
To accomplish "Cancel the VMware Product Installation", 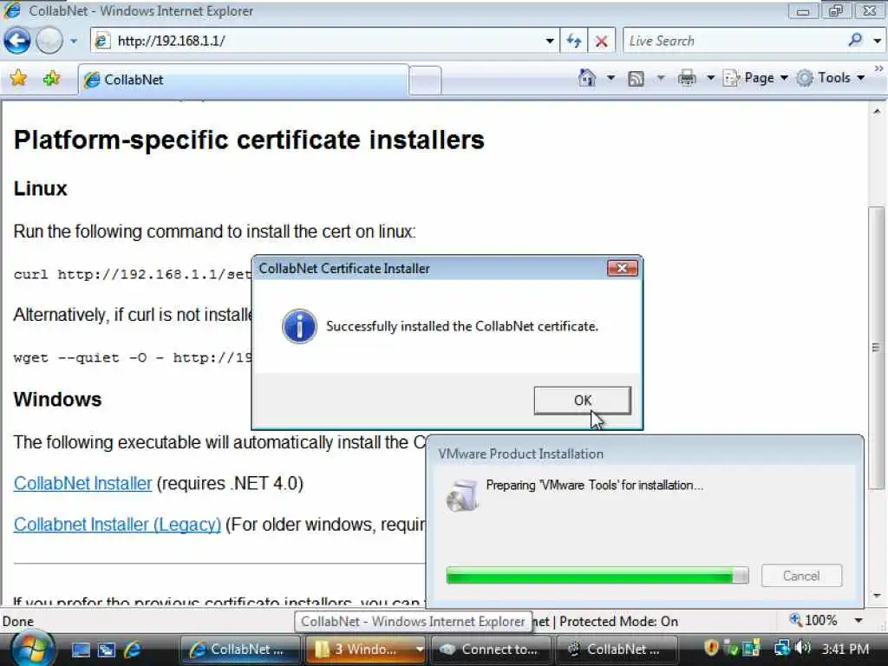I will (x=800, y=576).
